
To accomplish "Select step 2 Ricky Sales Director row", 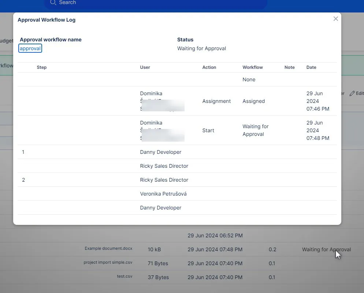I will click(164, 180).
